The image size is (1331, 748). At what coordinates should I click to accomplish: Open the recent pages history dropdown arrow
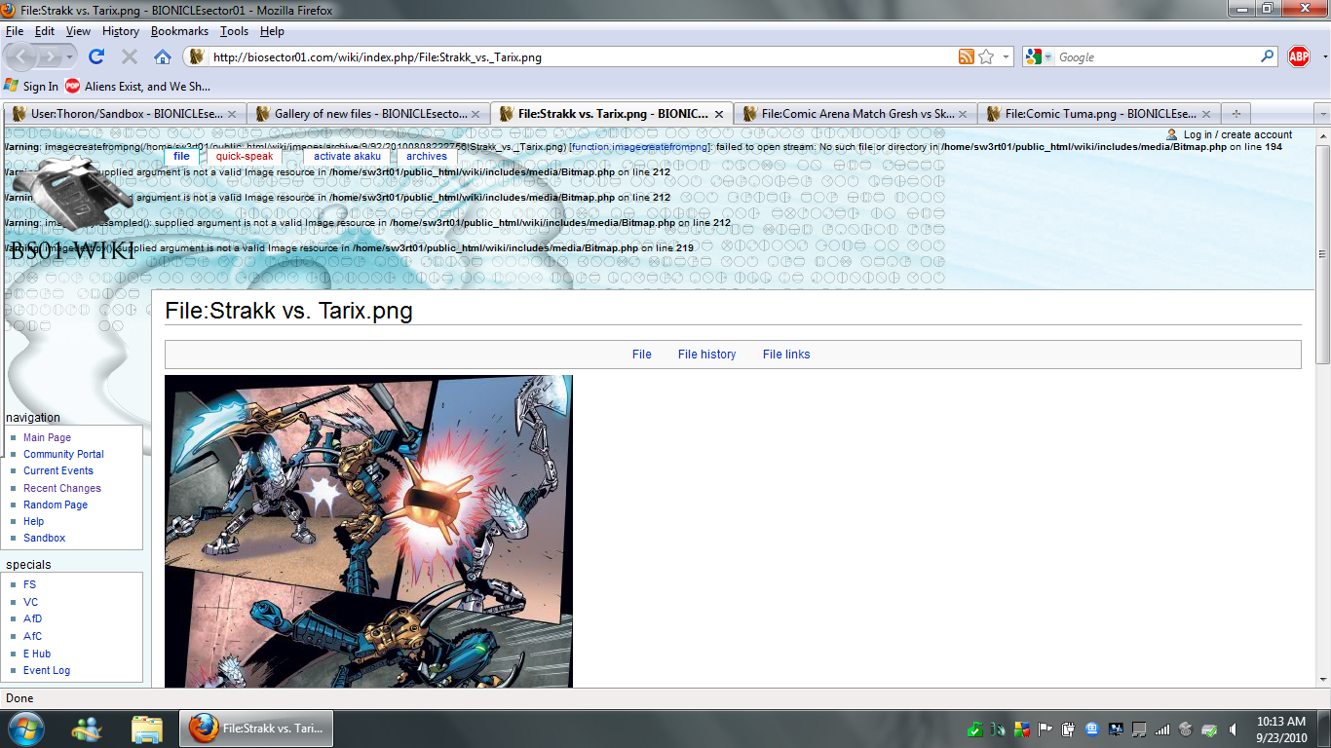70,57
